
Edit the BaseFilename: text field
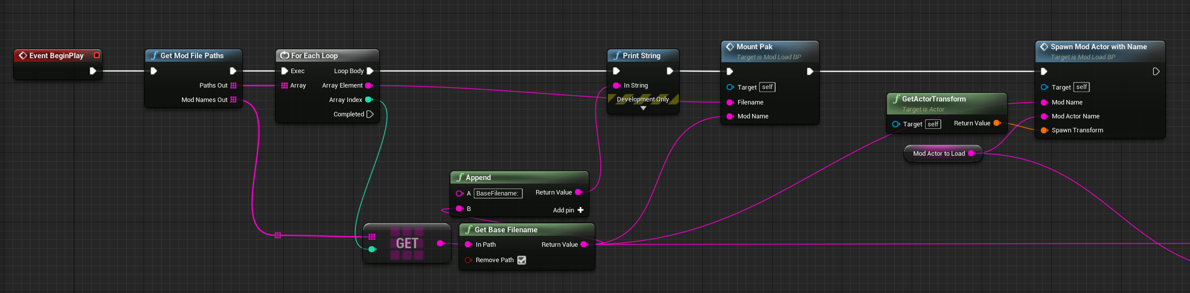tap(498, 194)
